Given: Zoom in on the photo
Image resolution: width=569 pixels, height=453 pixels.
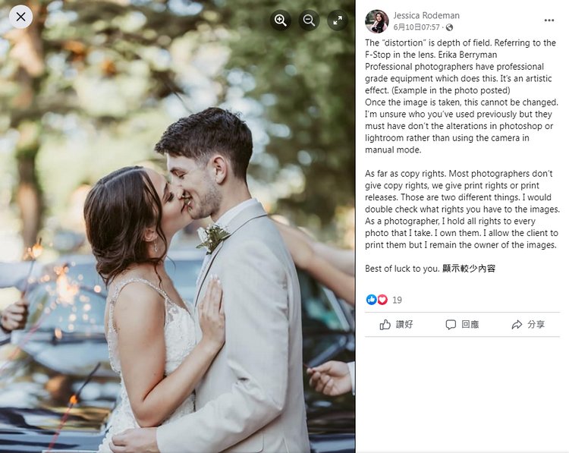Looking at the screenshot, I should click(x=281, y=20).
